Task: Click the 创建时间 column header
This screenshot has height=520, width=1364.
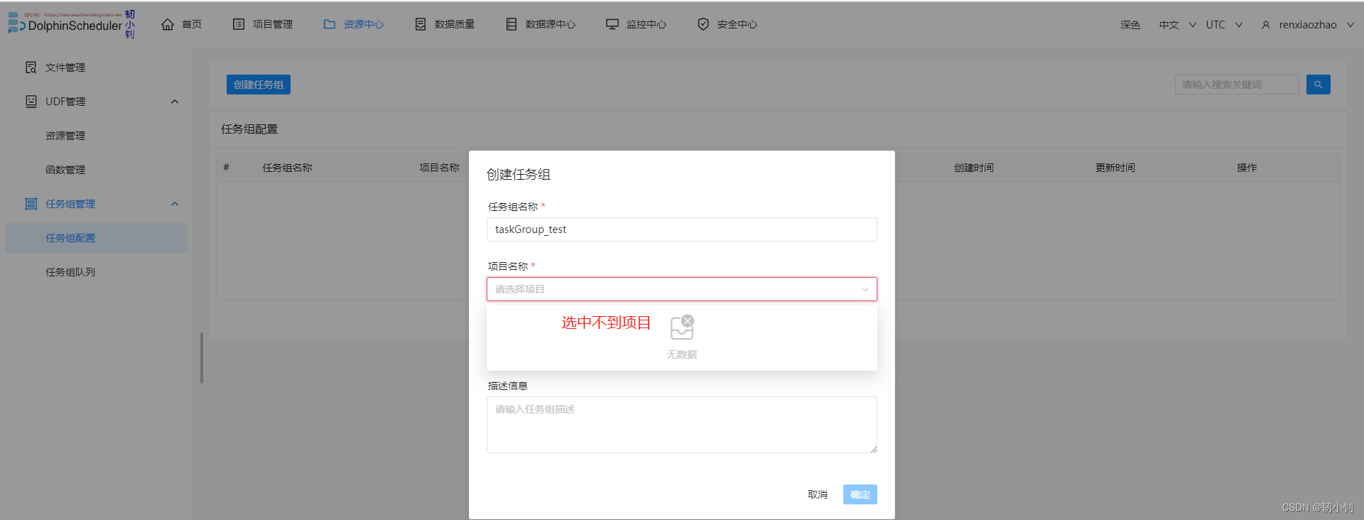Action: pyautogui.click(x=974, y=168)
